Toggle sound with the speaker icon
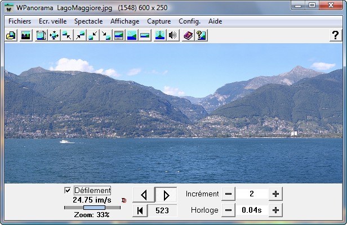The image size is (347, 225). [173, 35]
